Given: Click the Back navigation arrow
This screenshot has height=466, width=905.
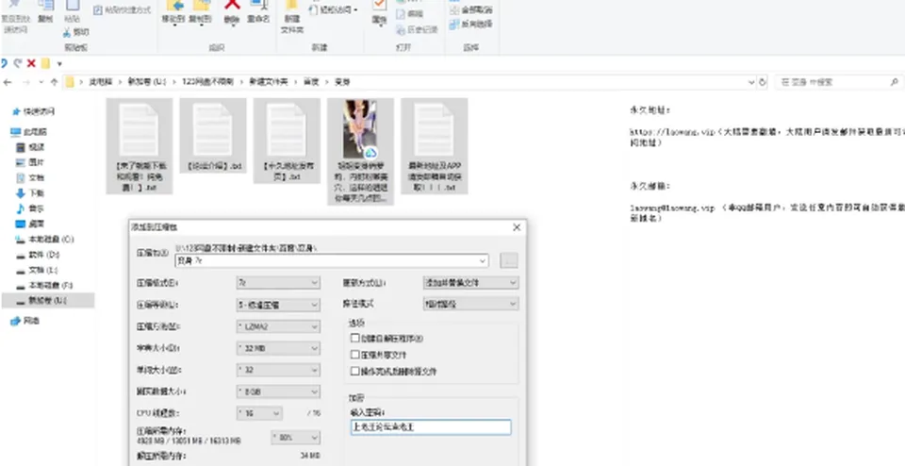Looking at the screenshot, I should tap(8, 83).
